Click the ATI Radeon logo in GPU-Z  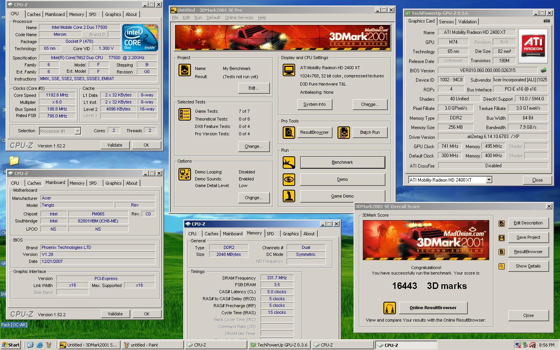coord(533,46)
